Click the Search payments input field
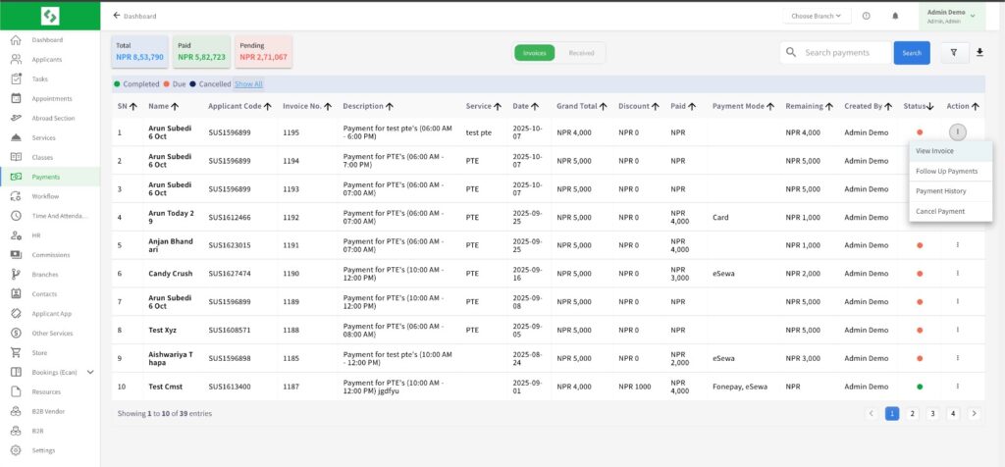The image size is (1005, 467). coord(844,53)
